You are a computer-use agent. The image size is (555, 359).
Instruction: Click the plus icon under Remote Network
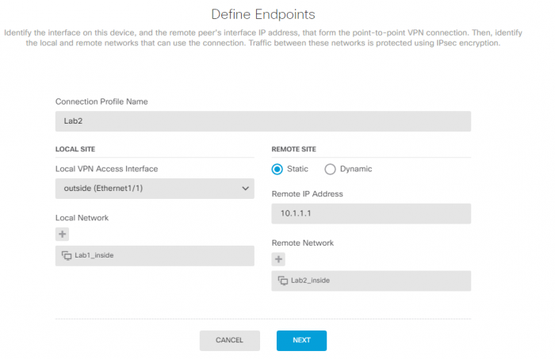click(x=278, y=259)
